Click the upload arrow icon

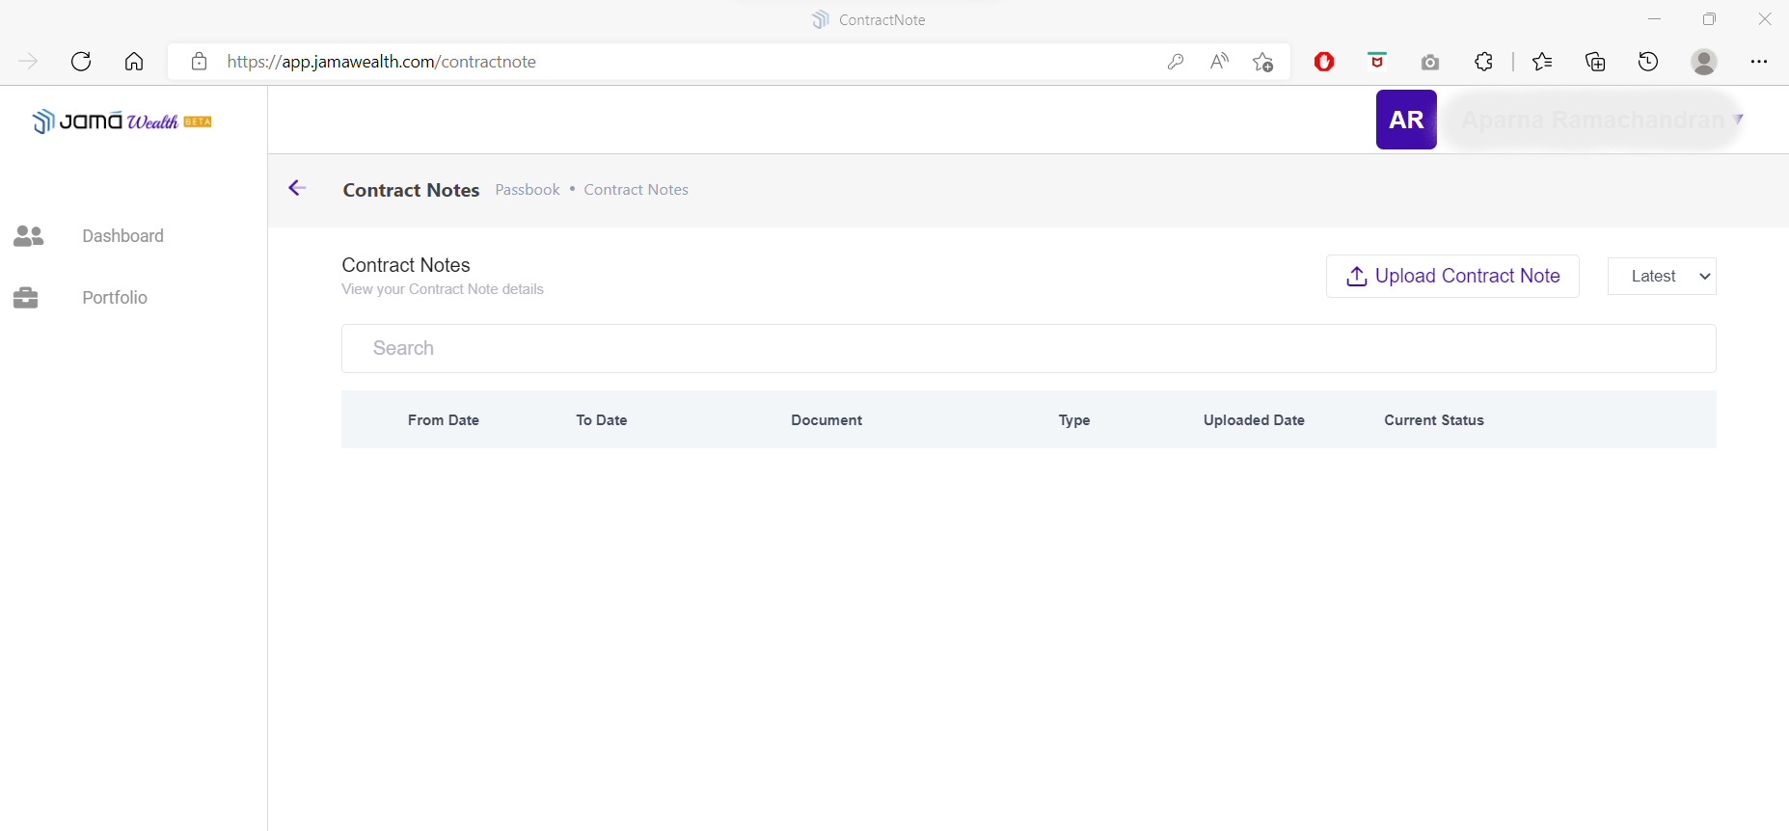point(1357,277)
